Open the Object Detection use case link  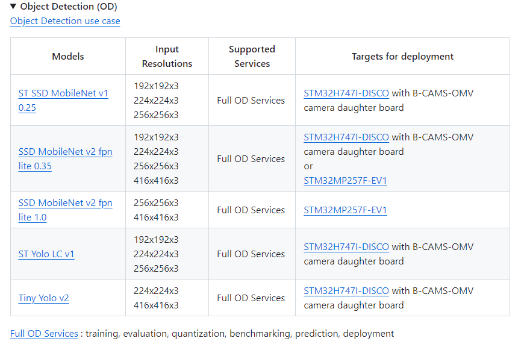65,21
